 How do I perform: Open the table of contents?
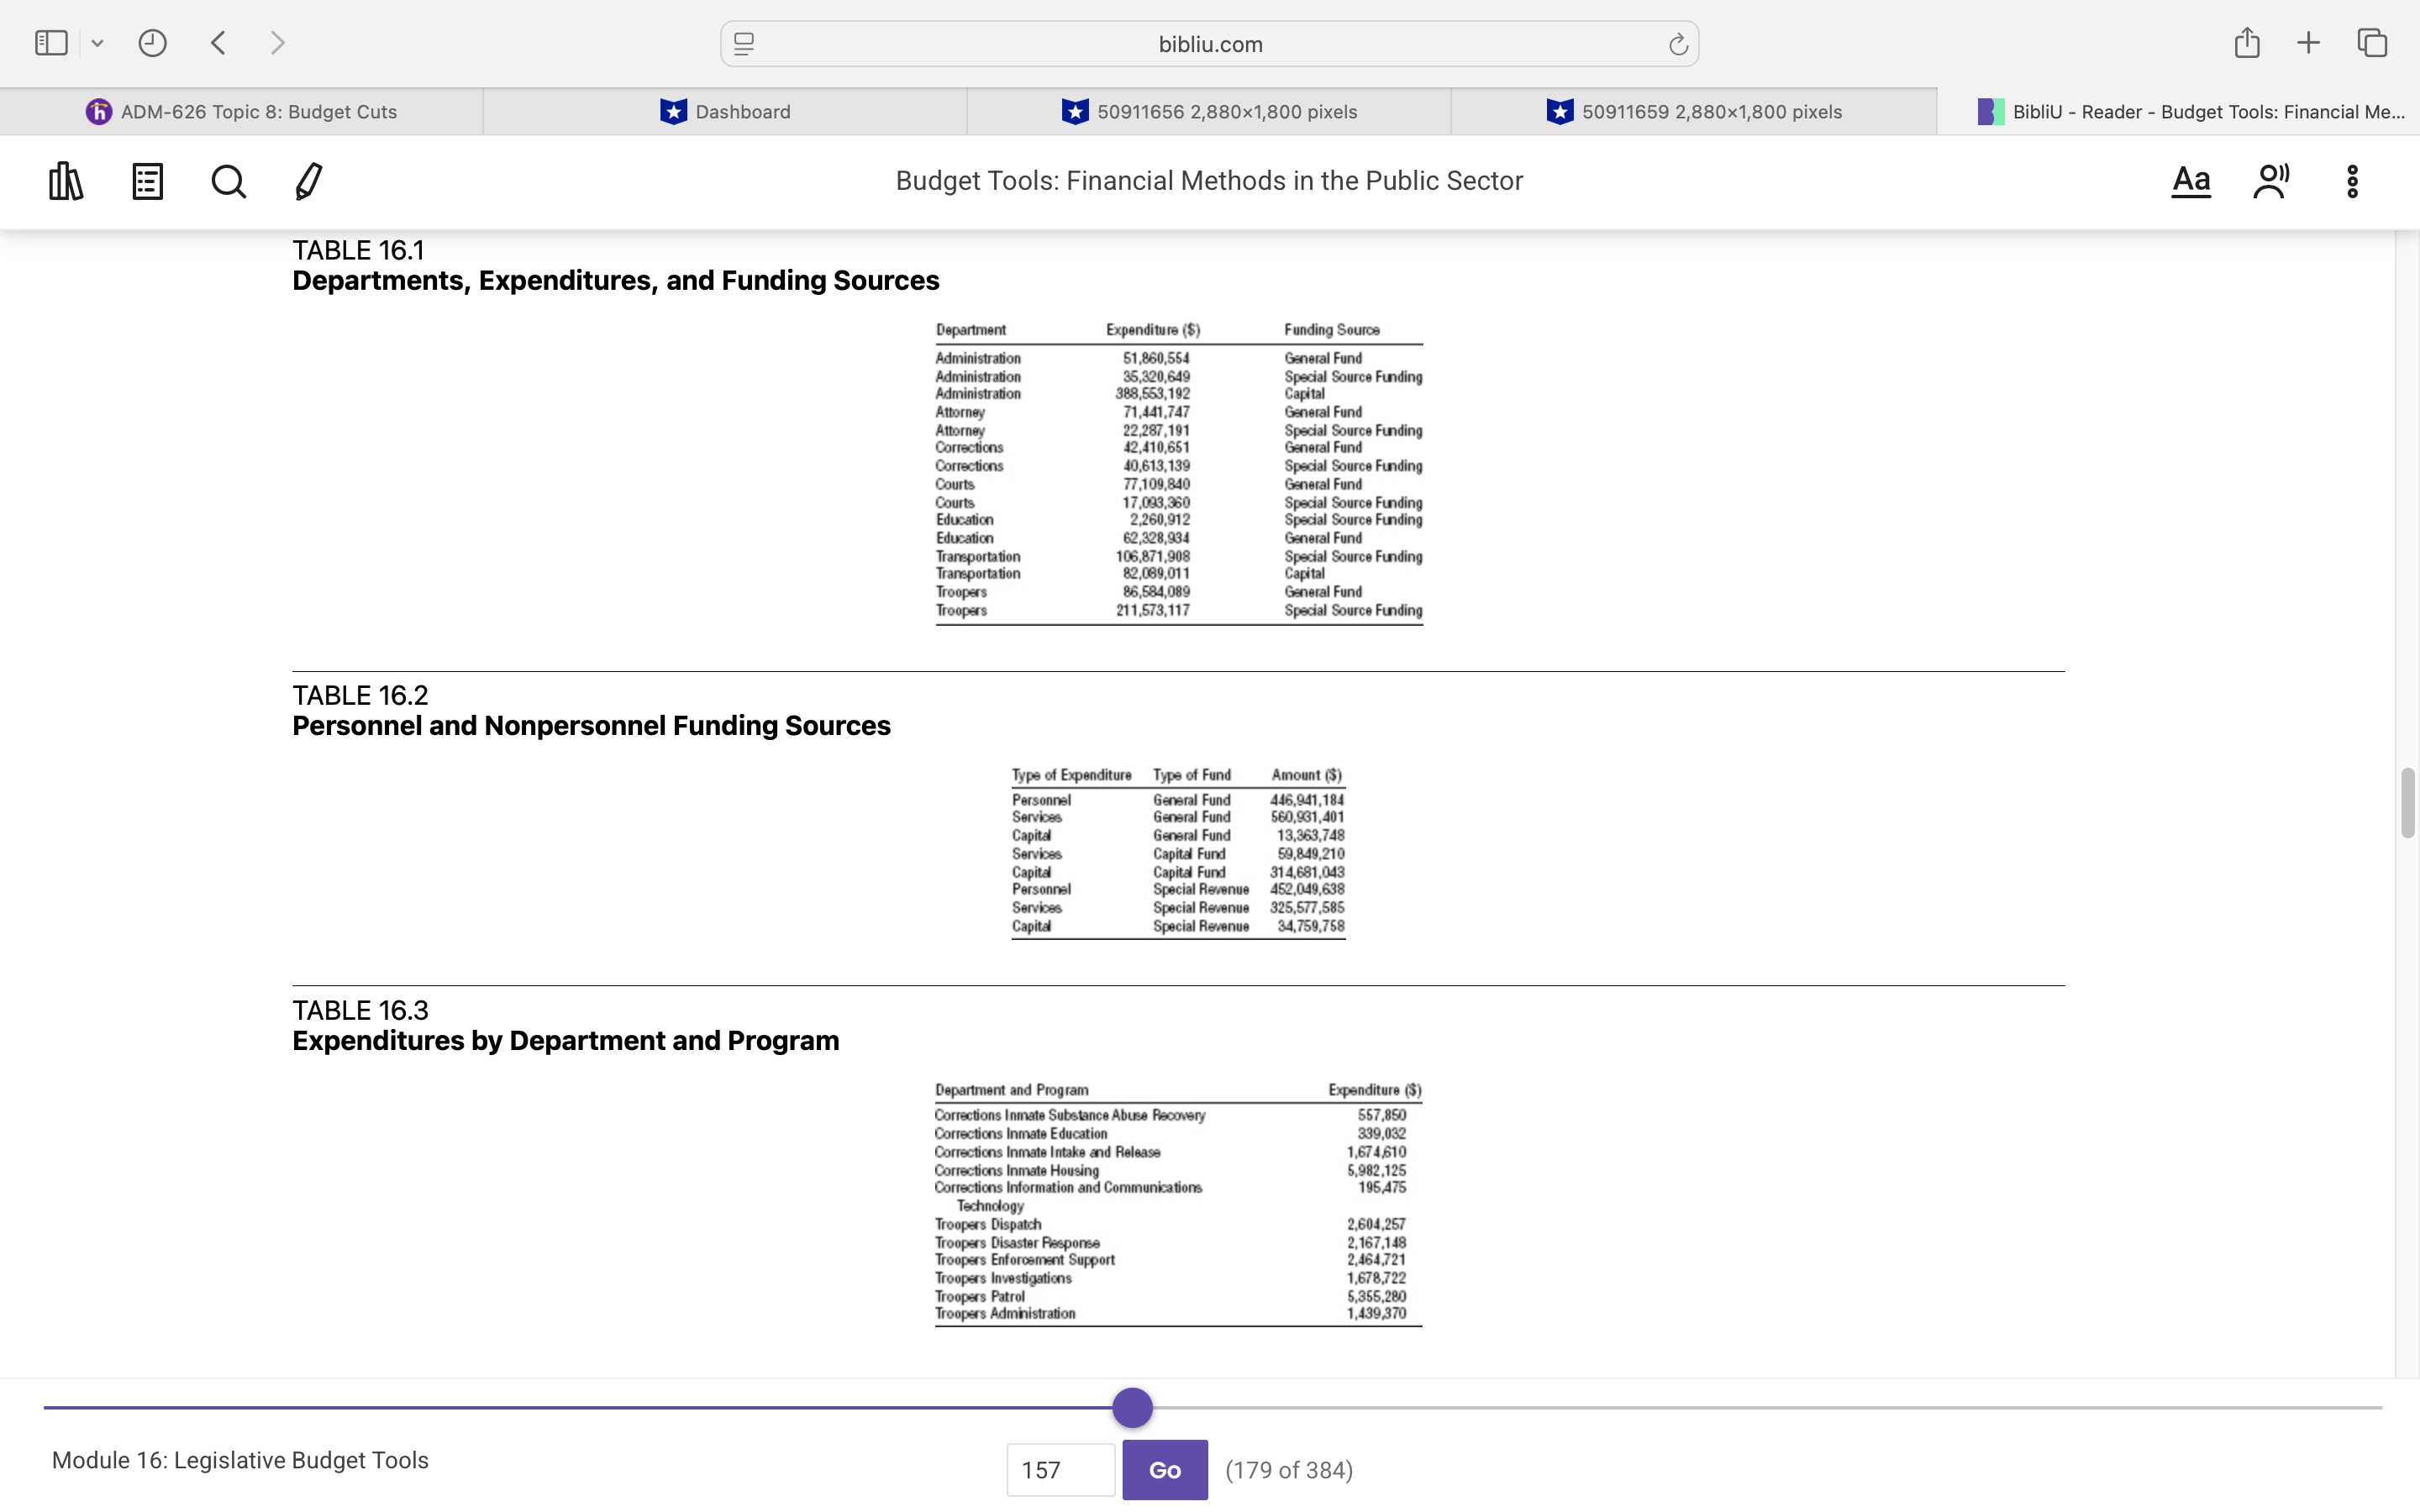click(146, 181)
